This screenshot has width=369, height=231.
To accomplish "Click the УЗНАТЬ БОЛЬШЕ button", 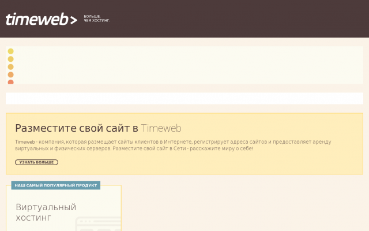I will 36,162.
